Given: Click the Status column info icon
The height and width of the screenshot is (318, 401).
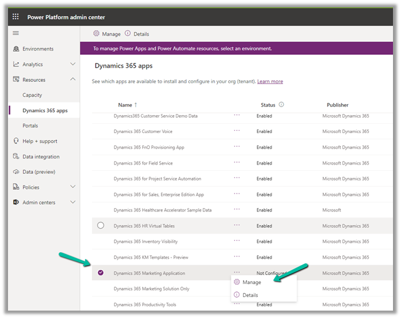Looking at the screenshot, I should point(281,105).
